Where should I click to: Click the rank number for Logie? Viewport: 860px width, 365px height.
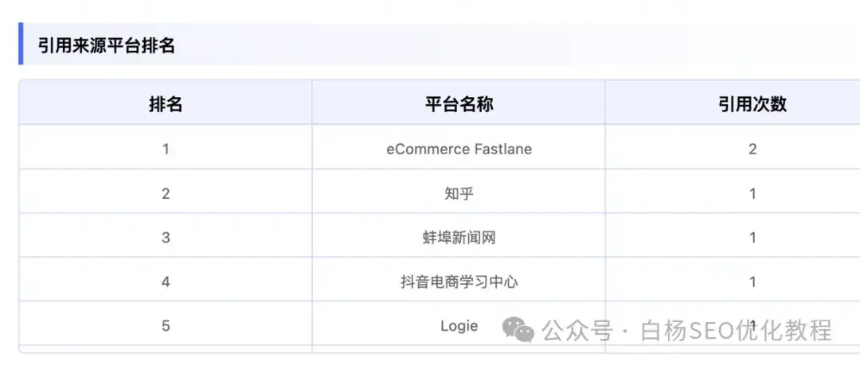click(x=166, y=326)
